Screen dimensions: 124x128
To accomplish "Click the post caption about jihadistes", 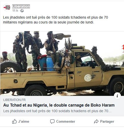I will point(56,20).
